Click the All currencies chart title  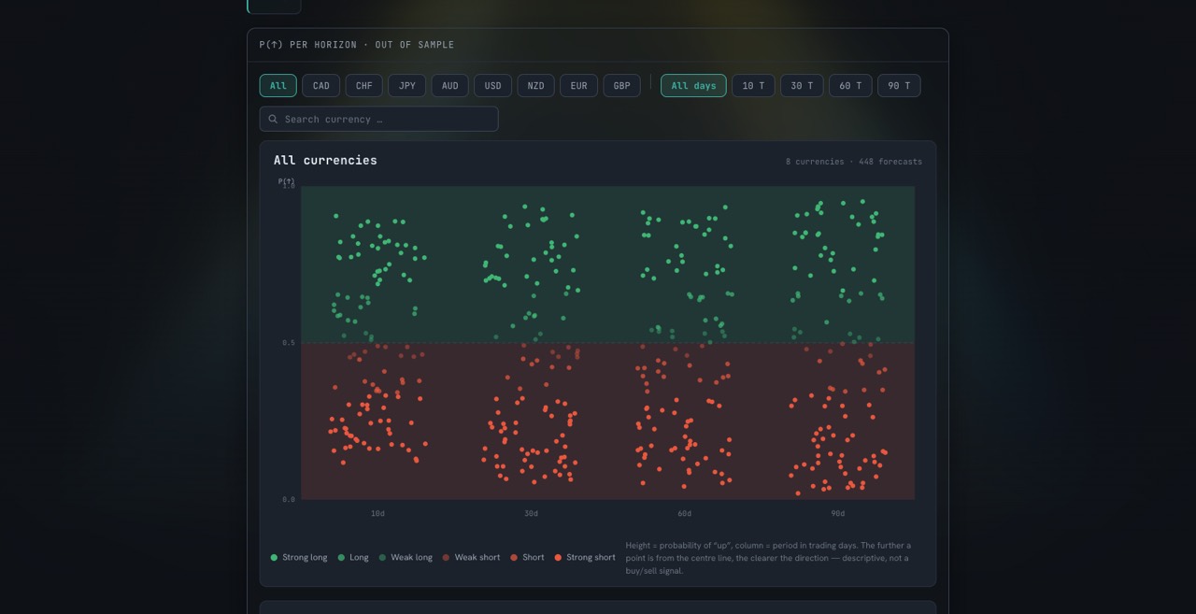tap(325, 161)
